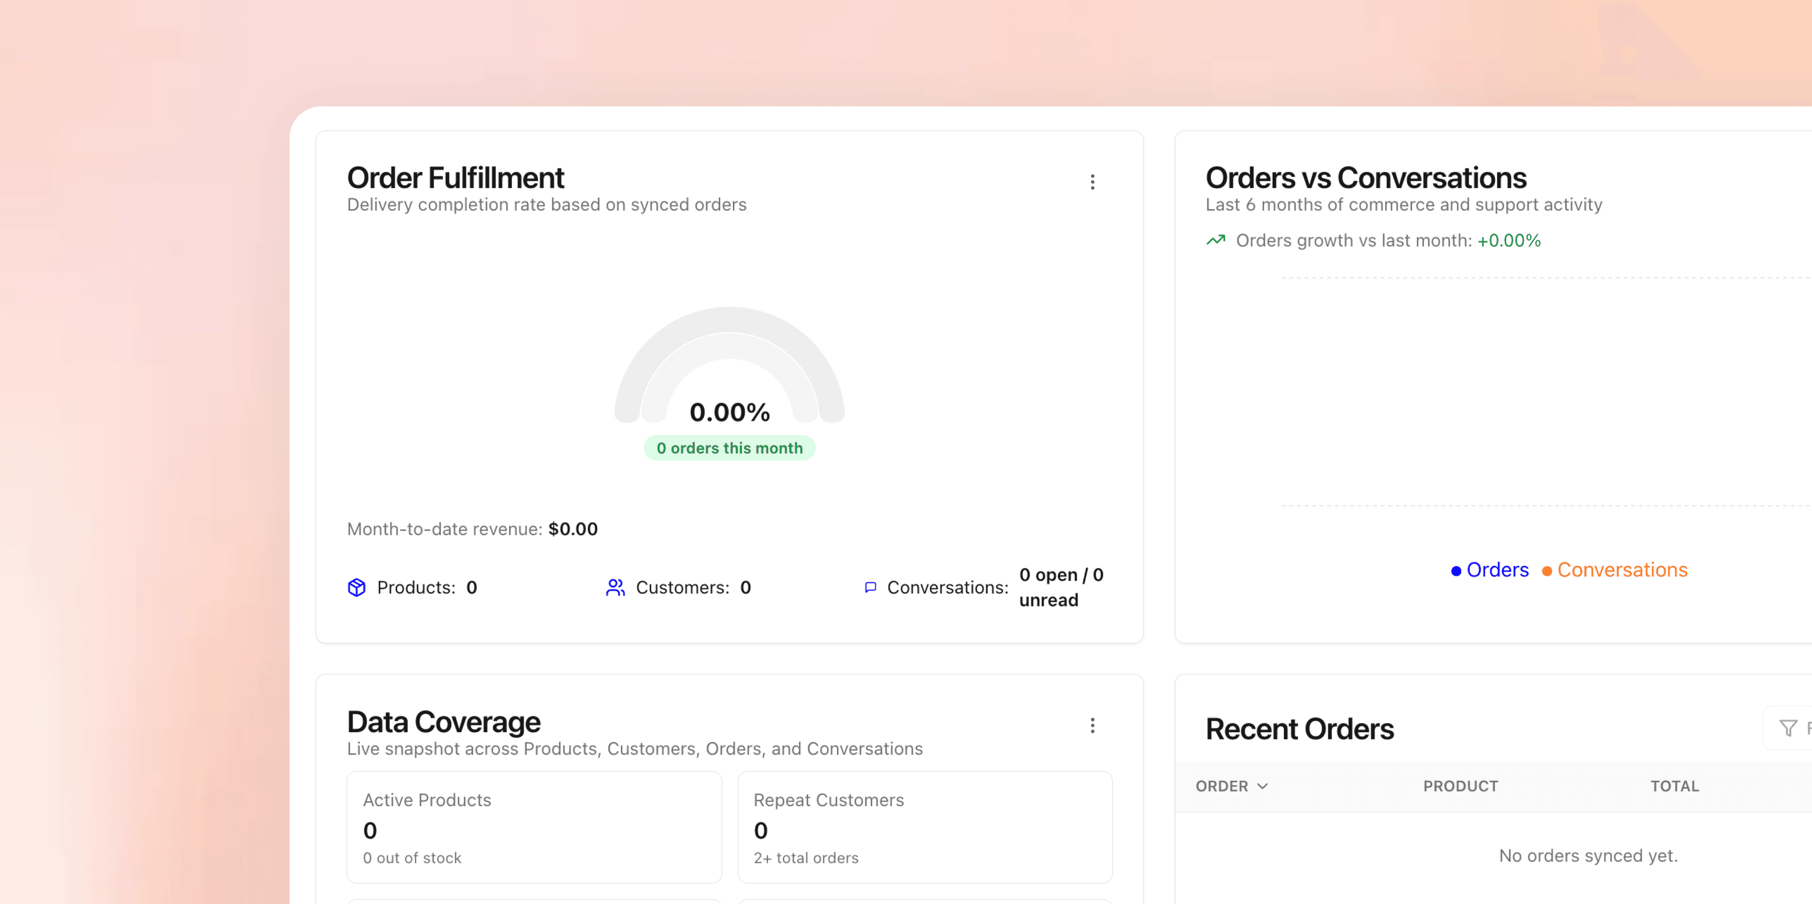
Task: Click the orders growth trend arrow icon
Action: (1216, 241)
